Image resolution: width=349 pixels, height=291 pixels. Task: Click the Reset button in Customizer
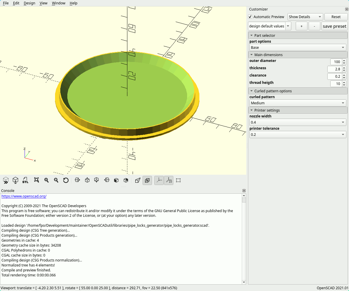pos(336,17)
